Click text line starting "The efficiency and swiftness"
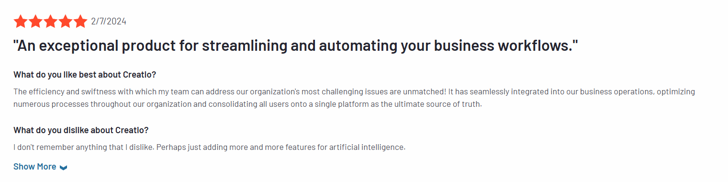 coord(354,91)
